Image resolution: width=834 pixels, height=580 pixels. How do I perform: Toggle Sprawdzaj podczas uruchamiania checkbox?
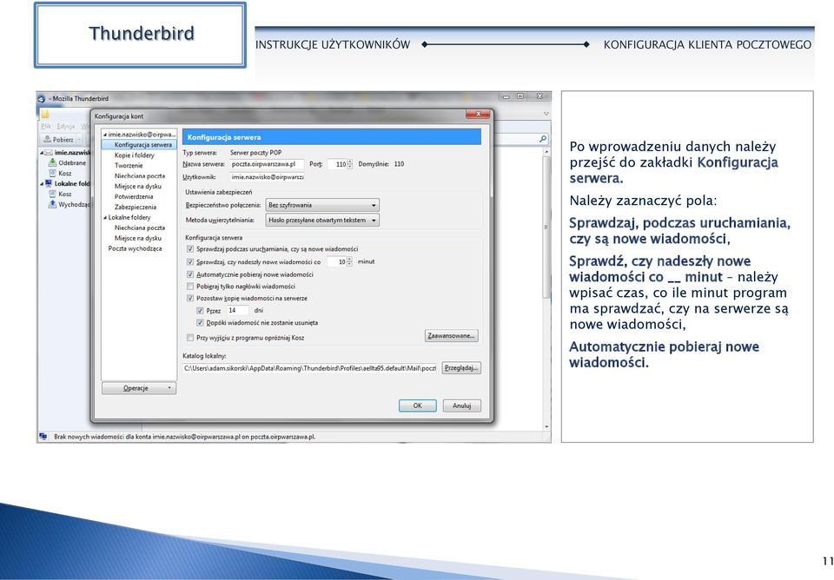point(190,249)
